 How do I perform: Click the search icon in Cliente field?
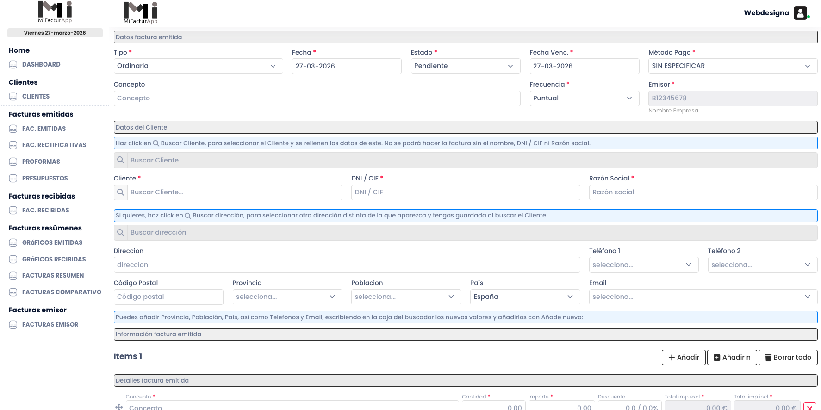[x=121, y=193]
